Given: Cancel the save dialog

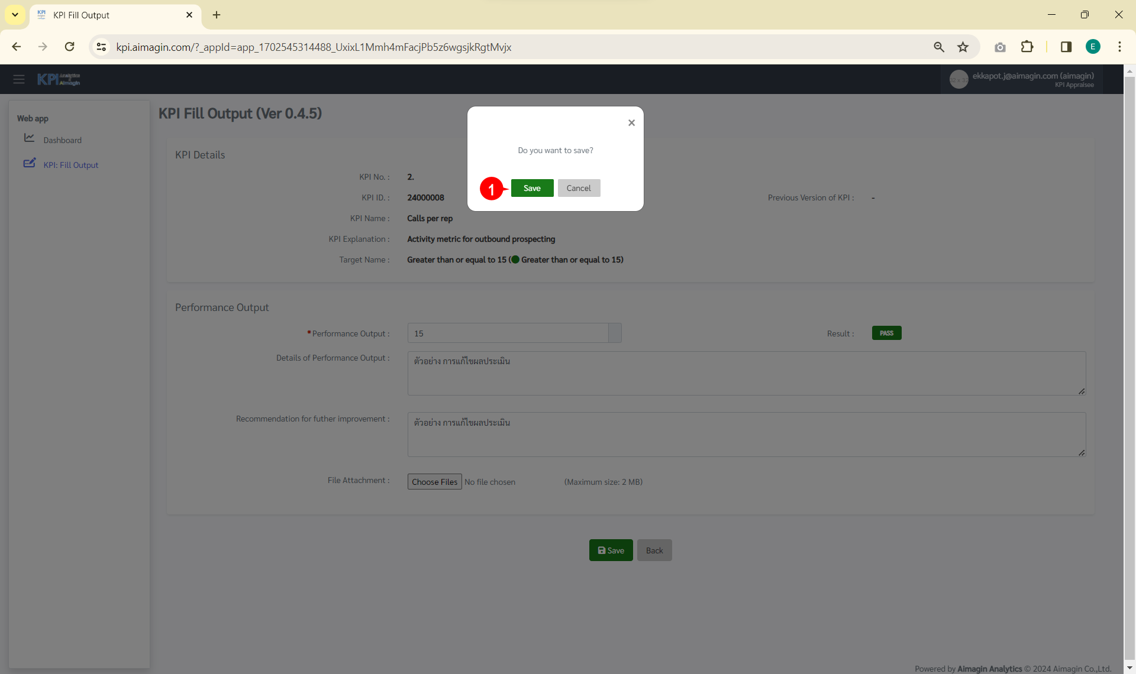Looking at the screenshot, I should tap(578, 188).
